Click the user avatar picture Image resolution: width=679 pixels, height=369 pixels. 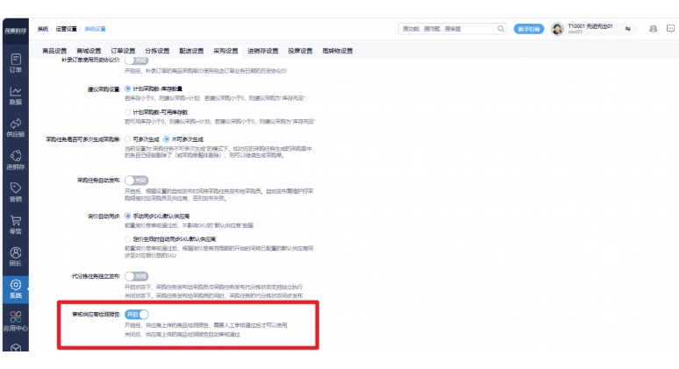pyautogui.click(x=557, y=29)
